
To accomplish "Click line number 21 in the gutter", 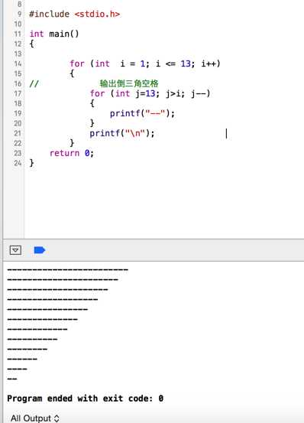I will coord(18,133).
